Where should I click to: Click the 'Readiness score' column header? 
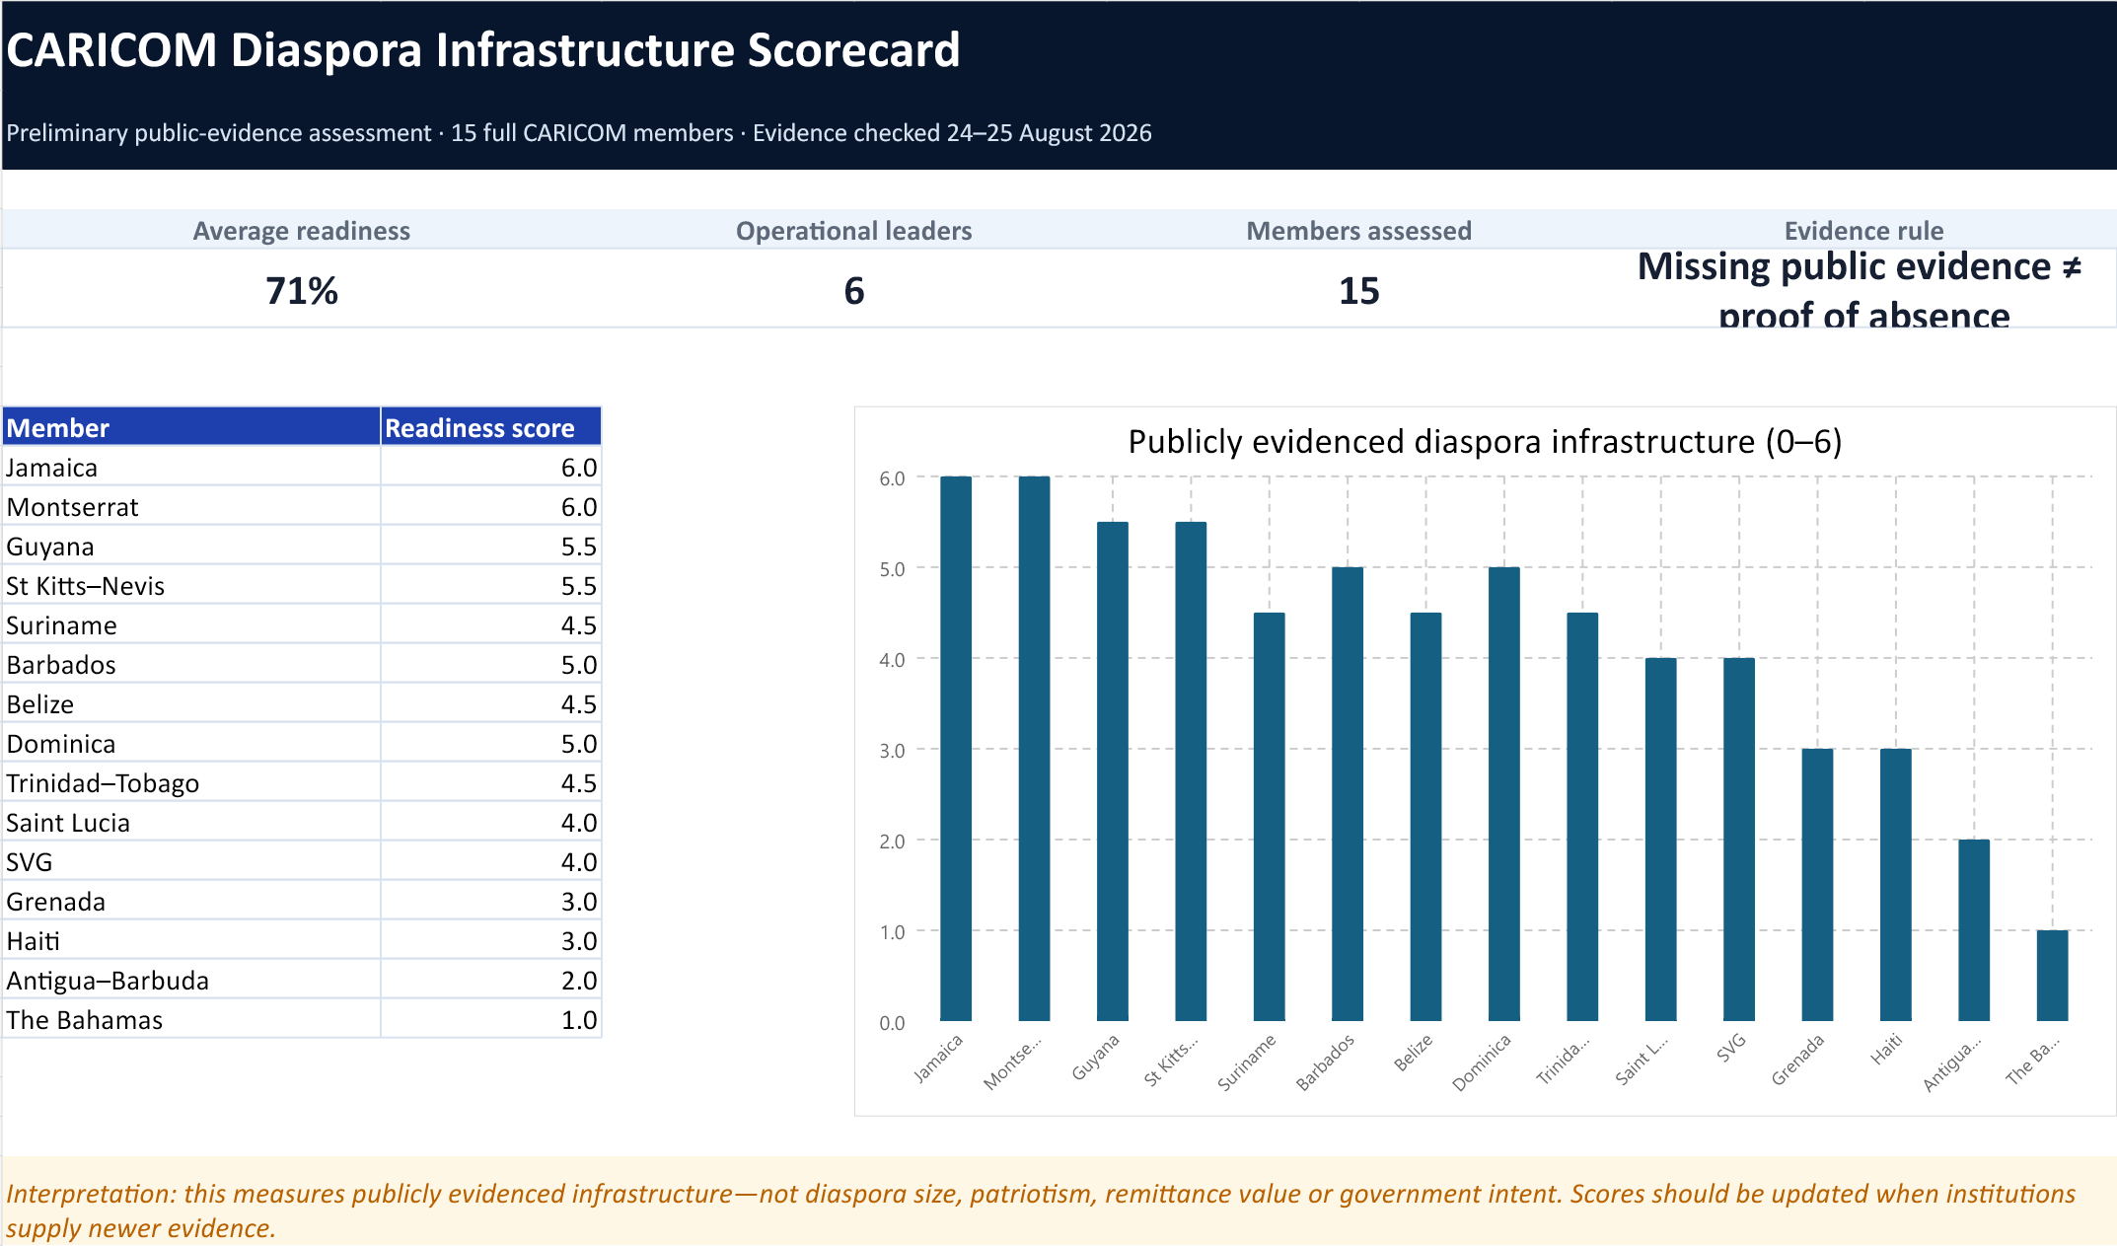pyautogui.click(x=491, y=427)
